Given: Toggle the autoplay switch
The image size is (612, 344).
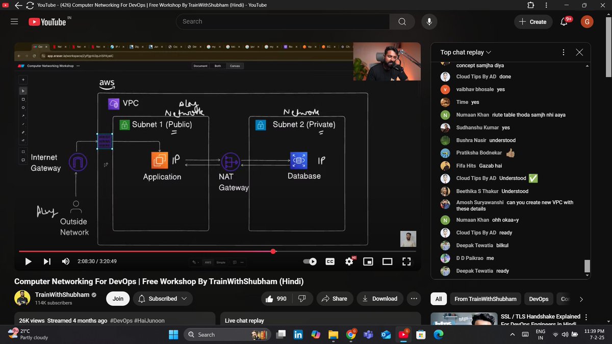Looking at the screenshot, I should (310, 261).
